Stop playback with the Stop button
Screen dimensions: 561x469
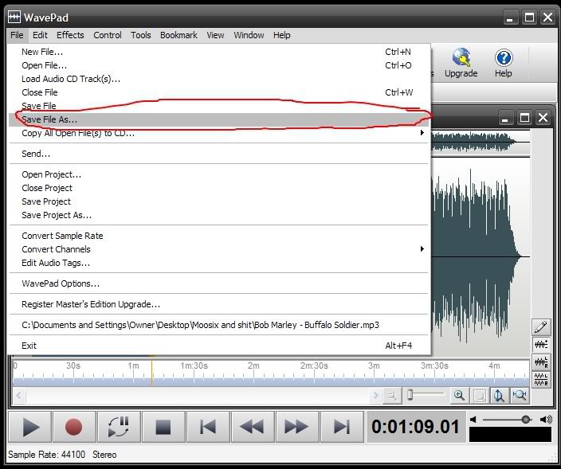coord(163,427)
